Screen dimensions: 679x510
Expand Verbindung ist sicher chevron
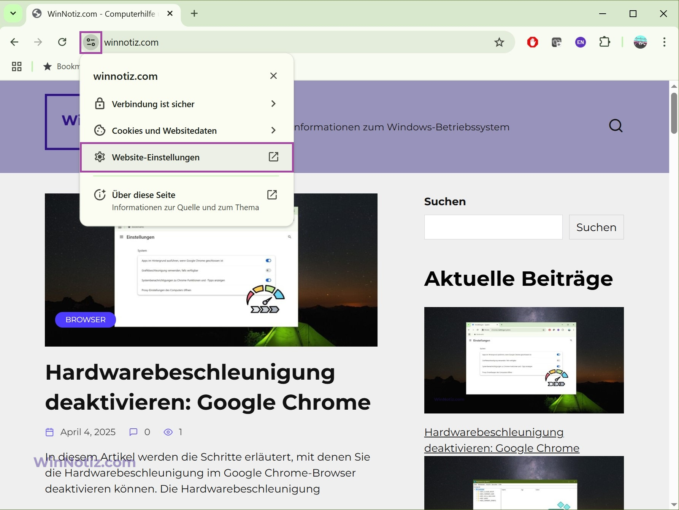(273, 104)
